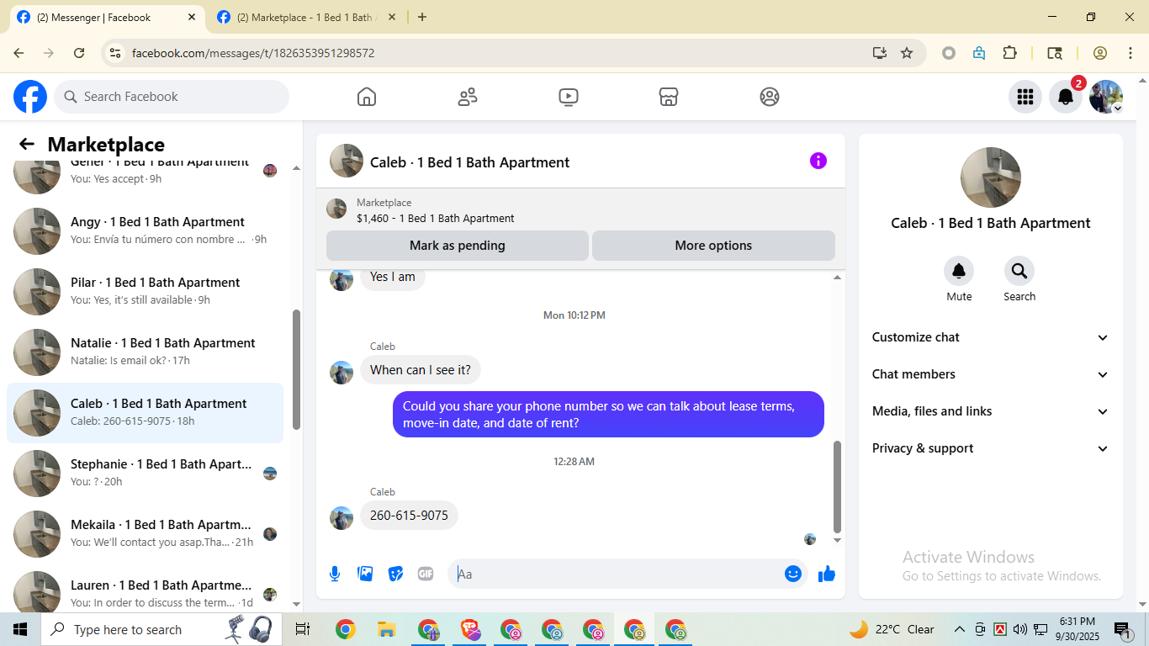This screenshot has width=1149, height=646.
Task: Click the chat messages scrollbar thumb
Action: tap(837, 486)
